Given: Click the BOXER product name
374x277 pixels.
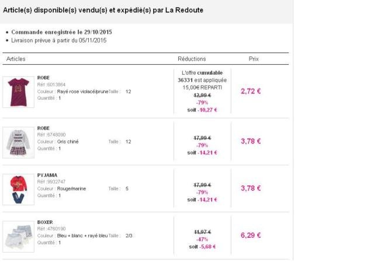Looking at the screenshot, I should pyautogui.click(x=45, y=222).
